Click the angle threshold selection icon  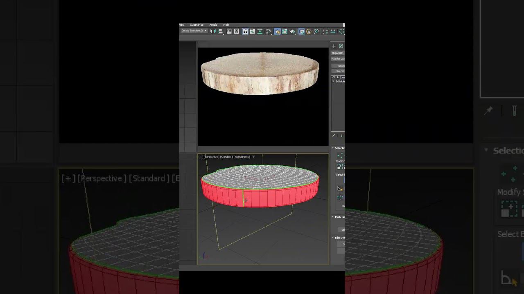[340, 189]
